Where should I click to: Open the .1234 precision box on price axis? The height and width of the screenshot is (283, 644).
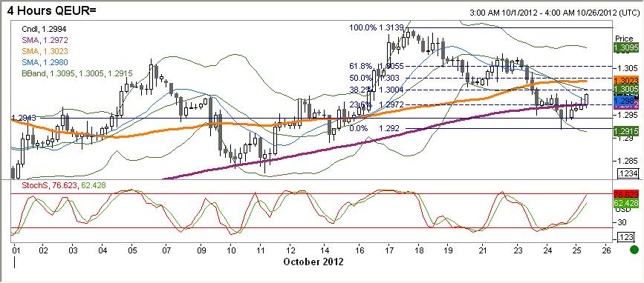628,173
